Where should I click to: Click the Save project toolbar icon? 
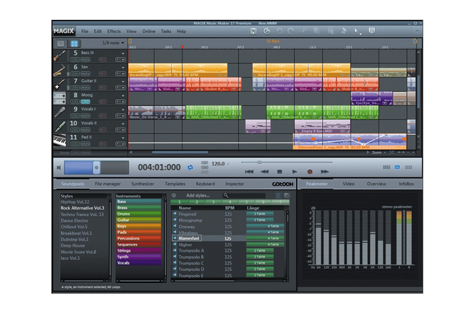[253, 31]
